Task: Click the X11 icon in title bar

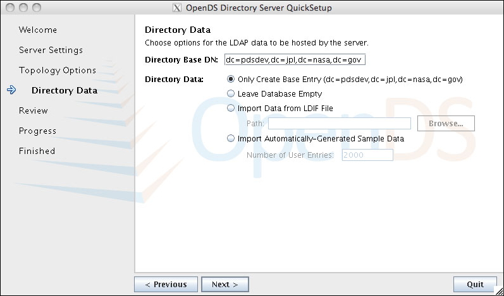Action: pyautogui.click(x=177, y=8)
